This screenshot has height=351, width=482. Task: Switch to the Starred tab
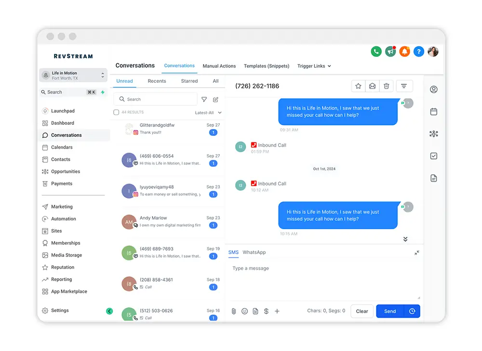pos(189,81)
